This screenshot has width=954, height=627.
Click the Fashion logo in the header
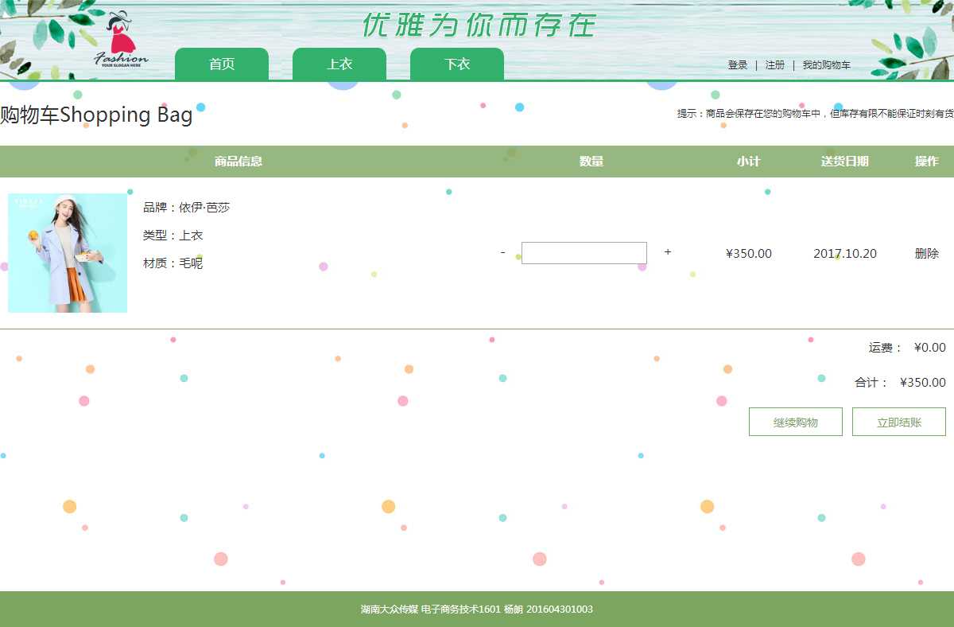pyautogui.click(x=121, y=41)
